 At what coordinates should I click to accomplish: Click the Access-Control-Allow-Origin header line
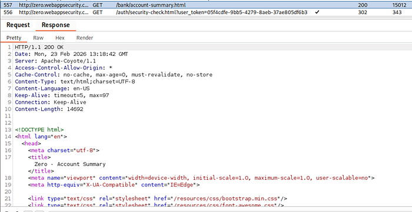tap(64, 68)
